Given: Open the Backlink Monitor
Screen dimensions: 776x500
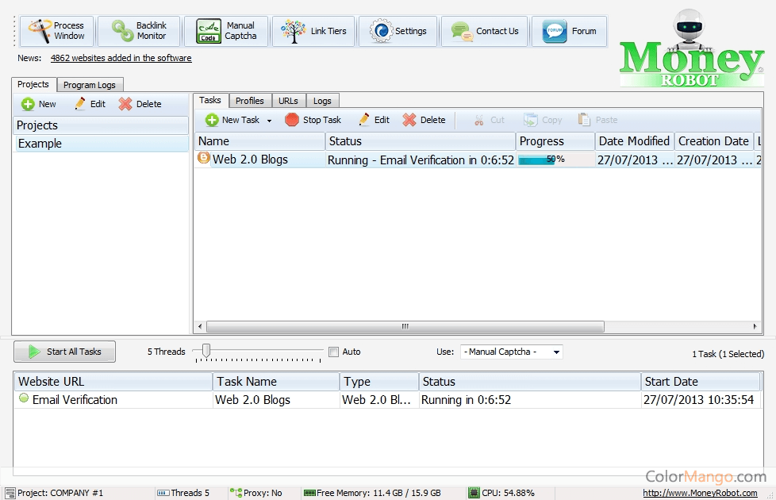Looking at the screenshot, I should pyautogui.click(x=140, y=31).
